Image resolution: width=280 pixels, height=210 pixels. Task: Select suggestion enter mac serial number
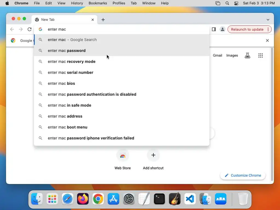(x=122, y=72)
